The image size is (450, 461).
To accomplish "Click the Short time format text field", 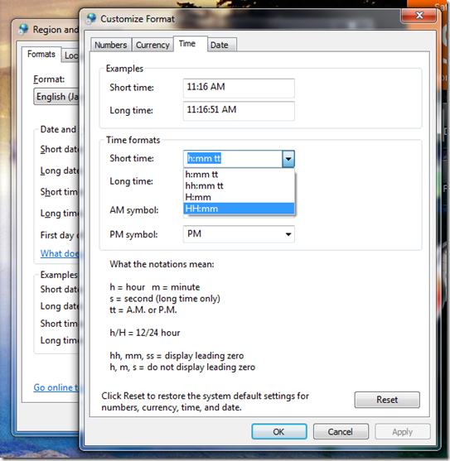I will (x=233, y=159).
